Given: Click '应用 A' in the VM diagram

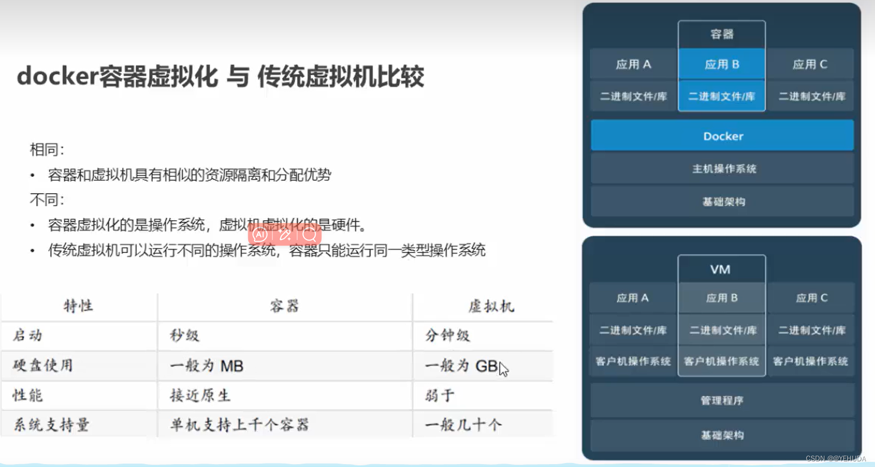Looking at the screenshot, I should (x=633, y=298).
